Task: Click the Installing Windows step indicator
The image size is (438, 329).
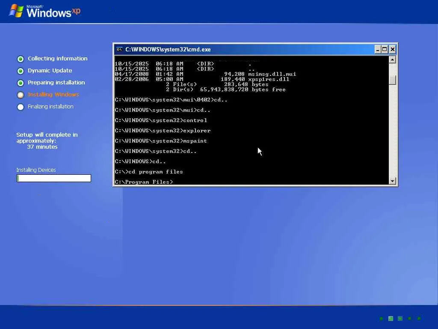Action: (x=21, y=95)
